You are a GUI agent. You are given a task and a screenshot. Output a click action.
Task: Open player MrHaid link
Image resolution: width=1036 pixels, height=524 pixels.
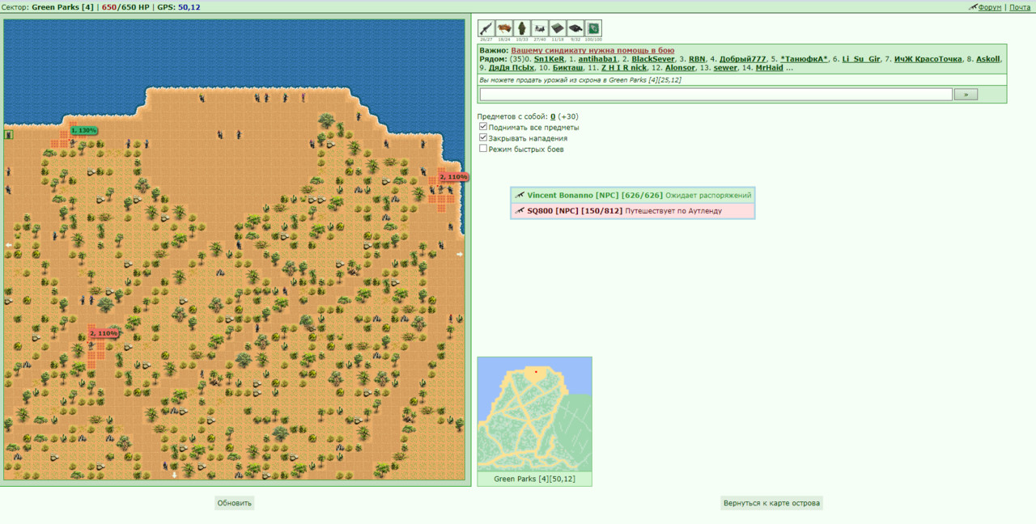click(x=770, y=68)
